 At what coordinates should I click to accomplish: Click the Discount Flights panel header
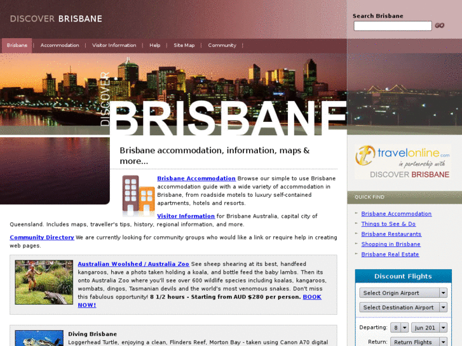[403, 276]
